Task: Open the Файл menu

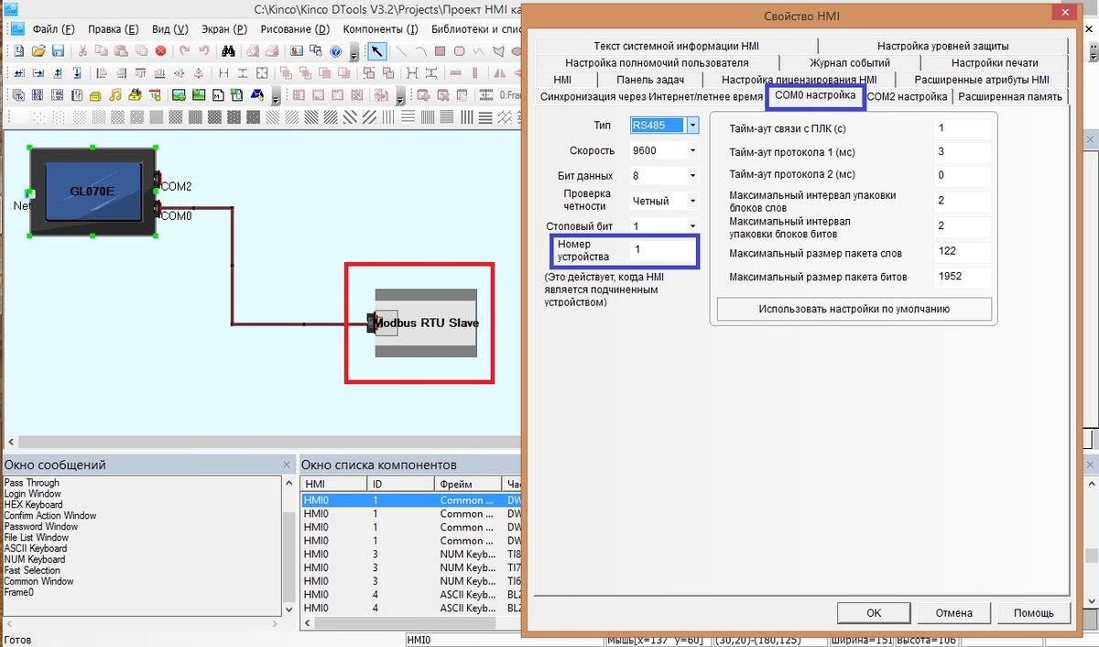Action: click(53, 29)
